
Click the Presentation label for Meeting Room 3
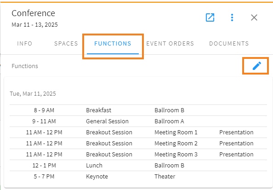pyautogui.click(x=236, y=154)
